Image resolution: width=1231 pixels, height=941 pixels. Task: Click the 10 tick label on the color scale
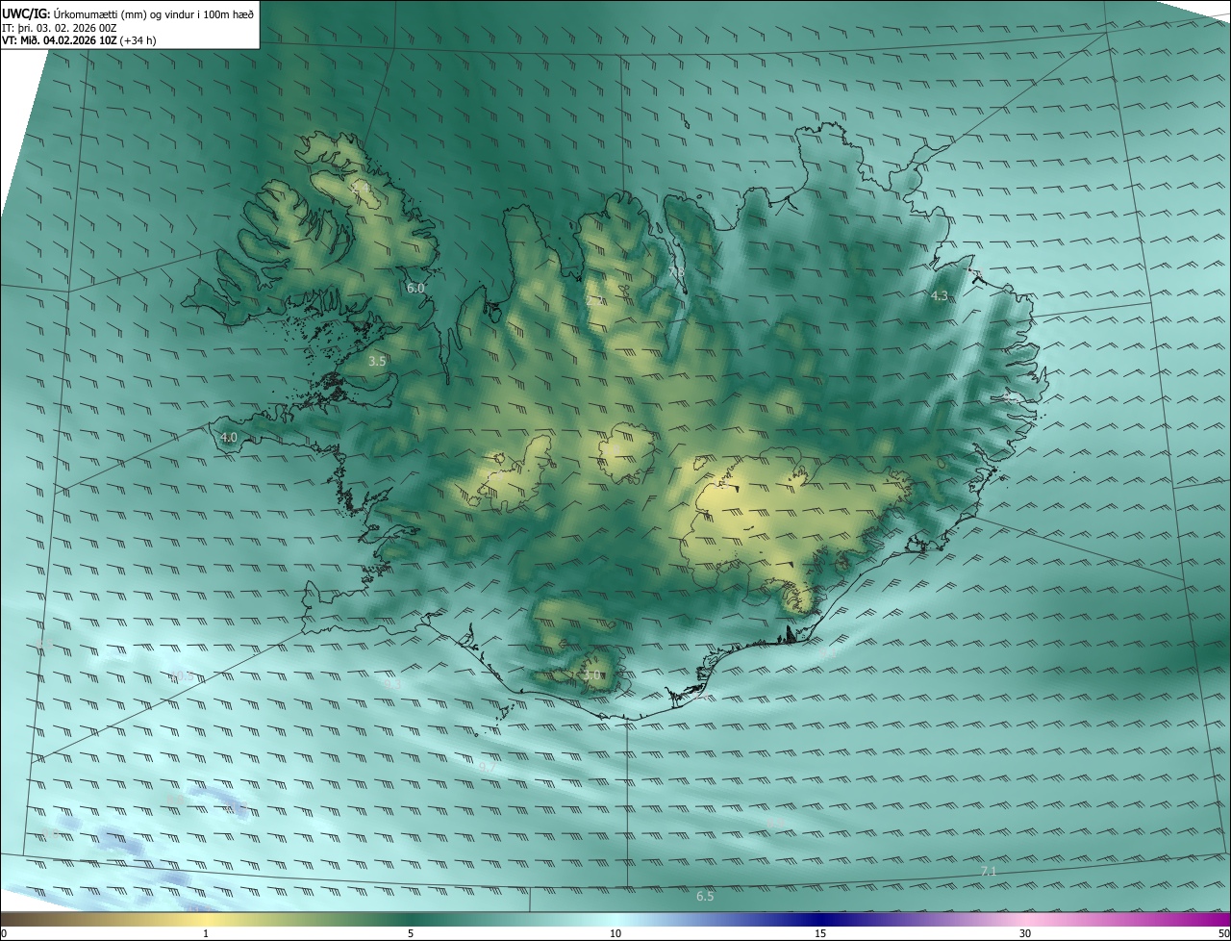coord(615,934)
